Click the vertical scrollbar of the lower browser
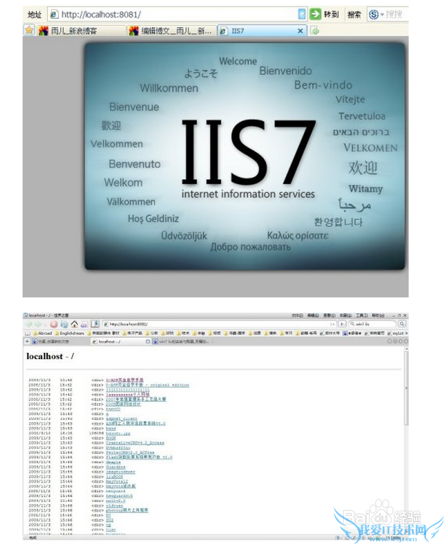The height and width of the screenshot is (547, 447). coord(406,441)
